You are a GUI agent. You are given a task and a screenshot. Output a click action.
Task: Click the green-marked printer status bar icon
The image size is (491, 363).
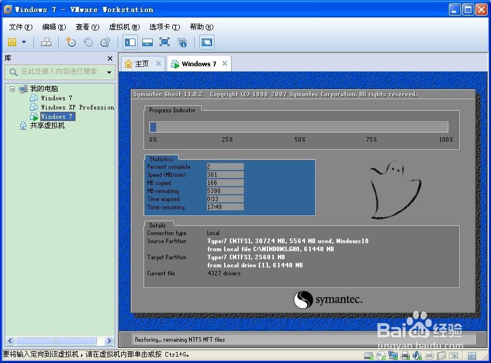point(405,356)
